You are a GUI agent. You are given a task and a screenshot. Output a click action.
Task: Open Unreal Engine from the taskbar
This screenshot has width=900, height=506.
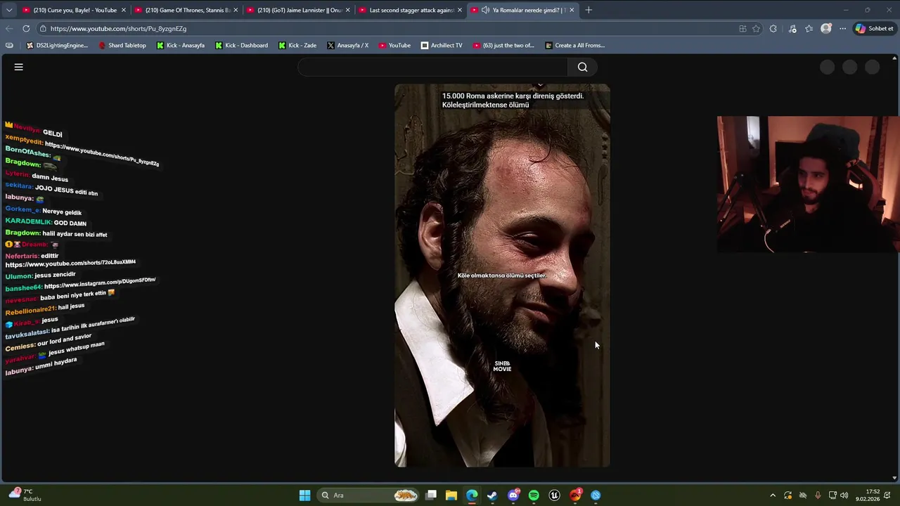point(554,495)
